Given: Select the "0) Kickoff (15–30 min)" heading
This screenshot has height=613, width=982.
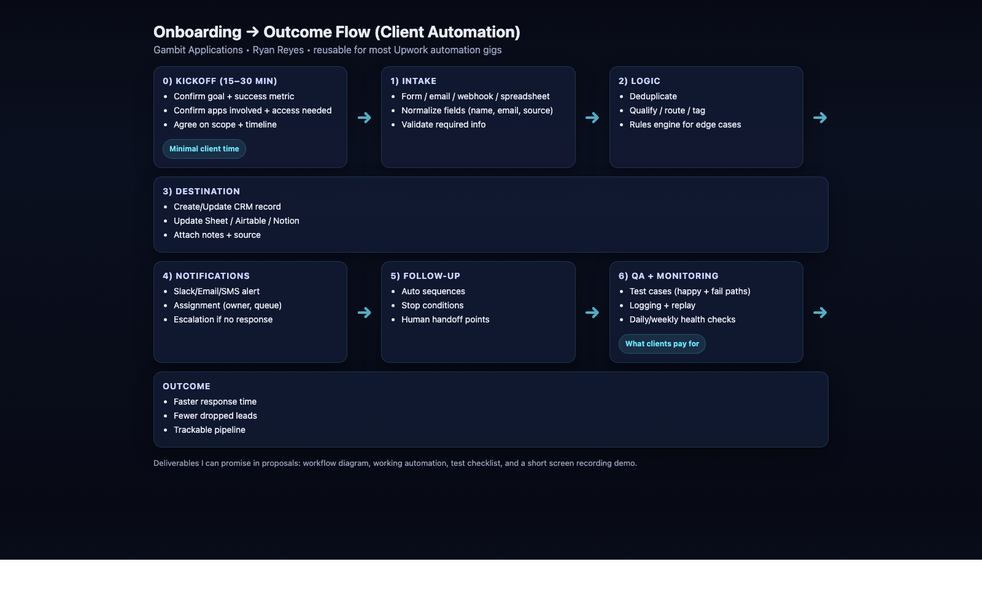Looking at the screenshot, I should [x=220, y=81].
